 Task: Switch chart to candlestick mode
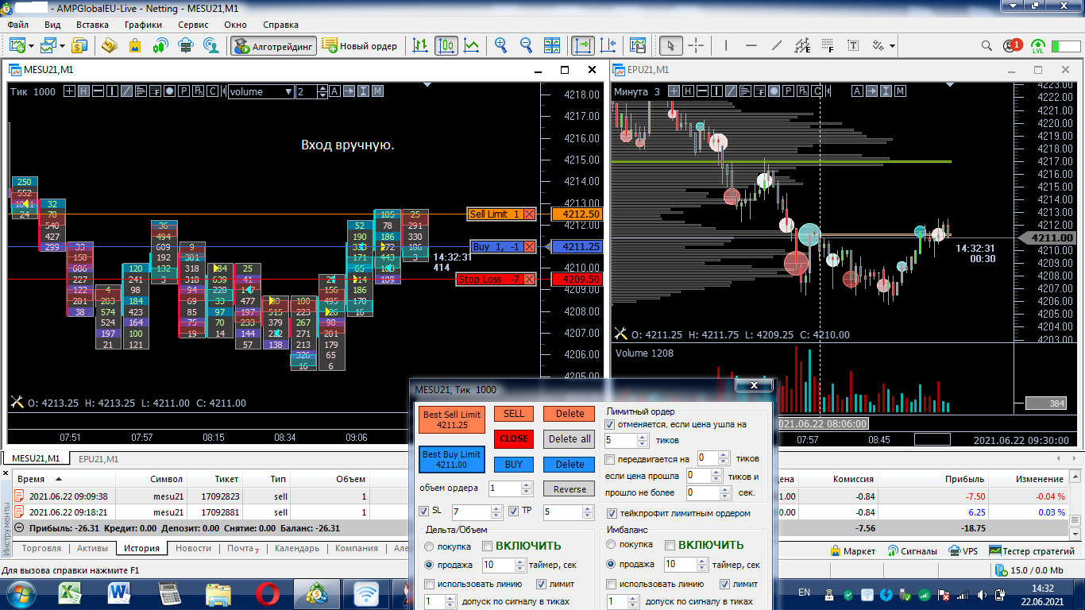pyautogui.click(x=446, y=46)
